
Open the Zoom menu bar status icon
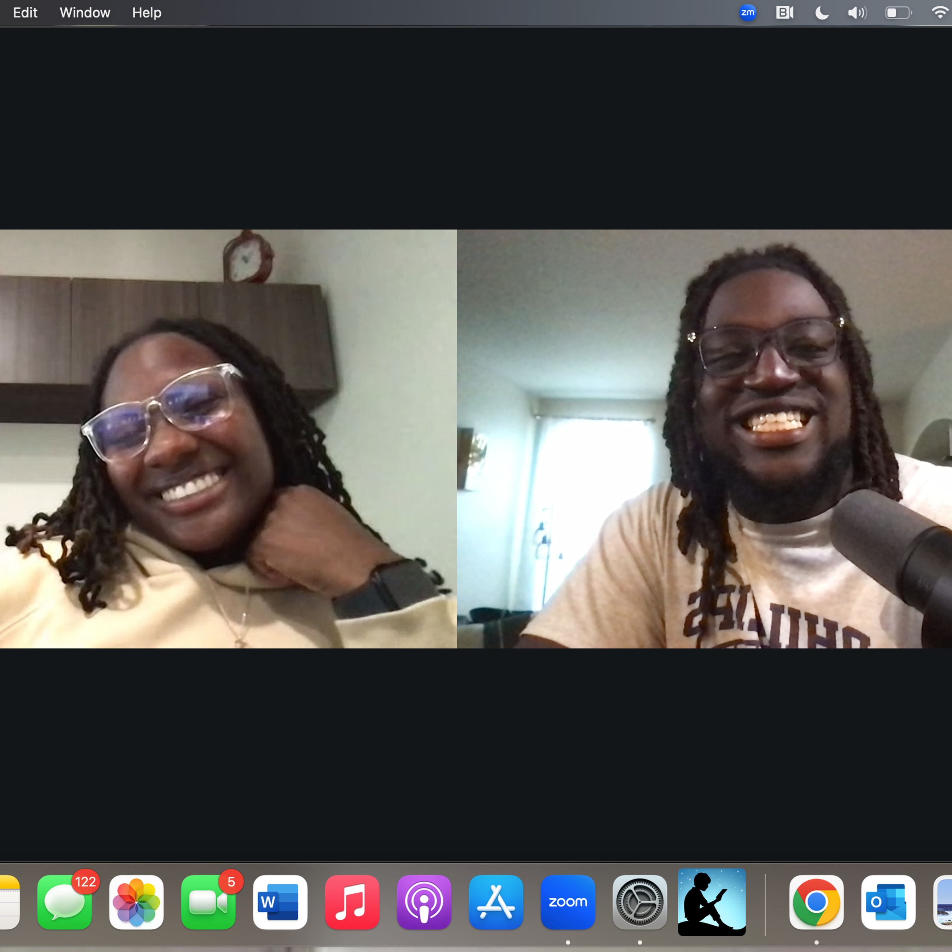748,13
